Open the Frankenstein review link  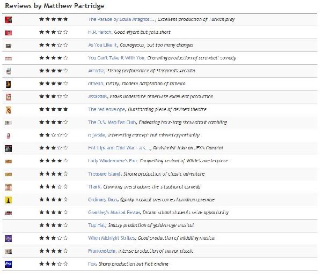[x=102, y=251]
